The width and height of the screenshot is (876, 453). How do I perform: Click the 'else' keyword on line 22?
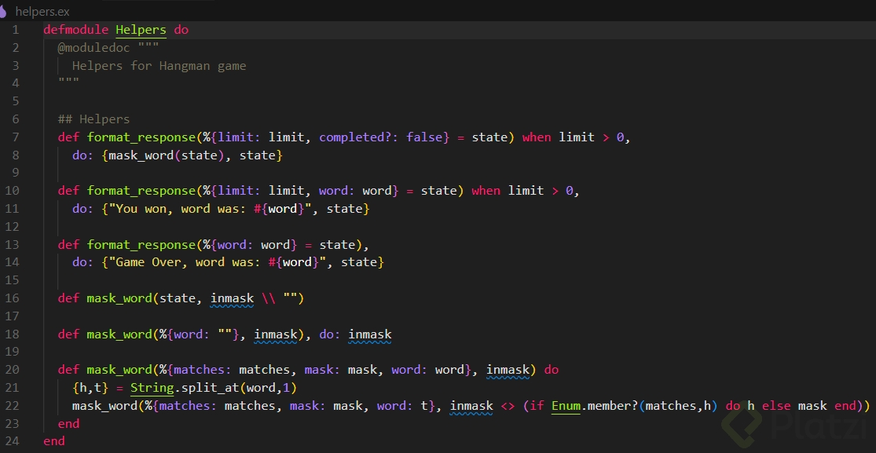(776, 406)
